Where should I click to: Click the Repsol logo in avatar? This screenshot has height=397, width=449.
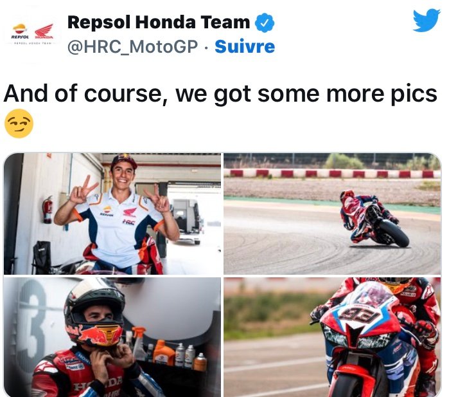coord(20,32)
